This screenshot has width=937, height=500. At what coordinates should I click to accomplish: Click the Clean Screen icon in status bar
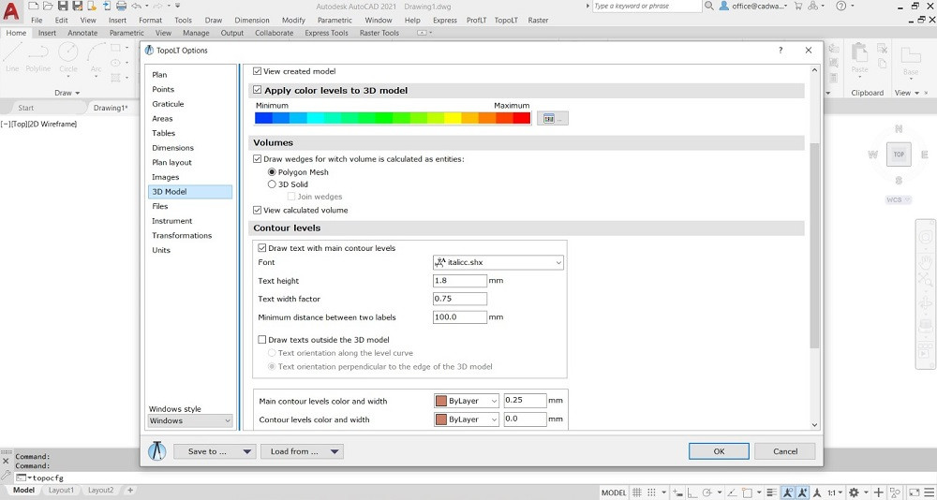(x=915, y=493)
